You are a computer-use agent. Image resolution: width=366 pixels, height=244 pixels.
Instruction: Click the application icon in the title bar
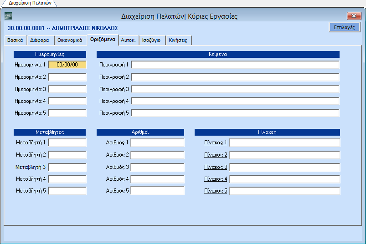pos(8,16)
